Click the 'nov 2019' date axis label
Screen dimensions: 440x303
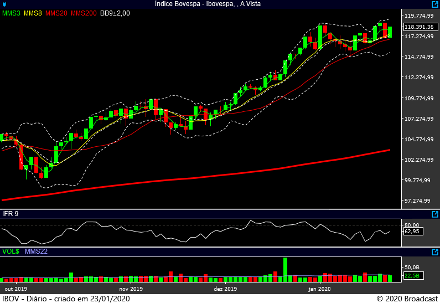131,289
